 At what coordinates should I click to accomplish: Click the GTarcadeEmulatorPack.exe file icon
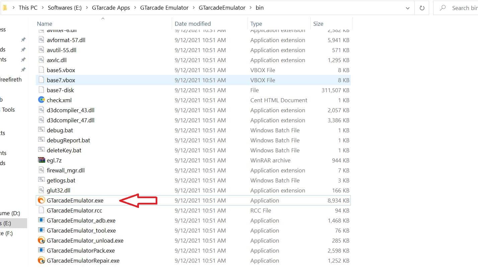(42, 251)
